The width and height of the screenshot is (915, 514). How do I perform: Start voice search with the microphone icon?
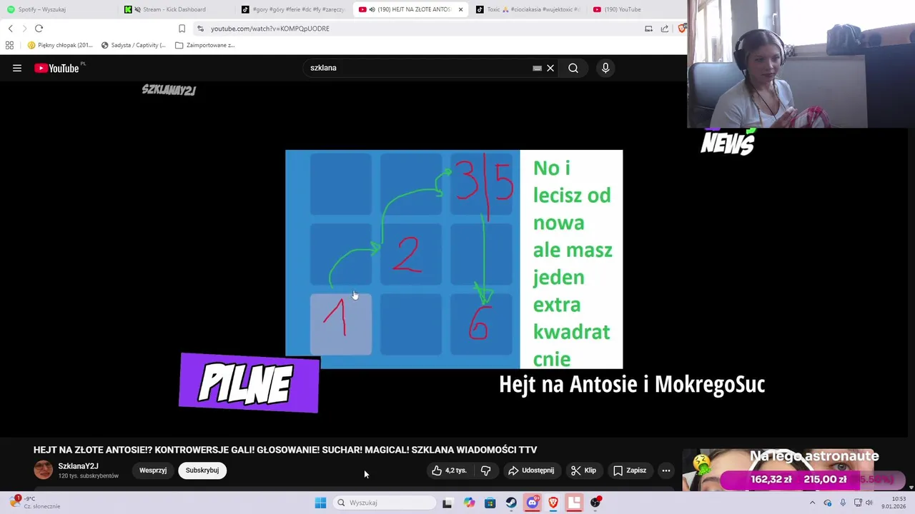[x=605, y=68]
